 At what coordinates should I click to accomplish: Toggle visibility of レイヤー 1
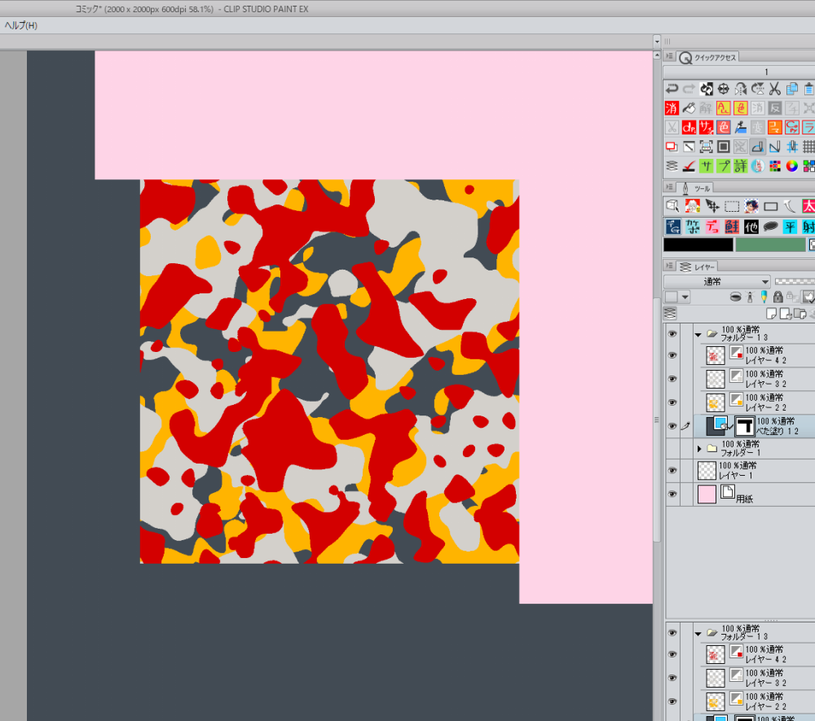672,471
